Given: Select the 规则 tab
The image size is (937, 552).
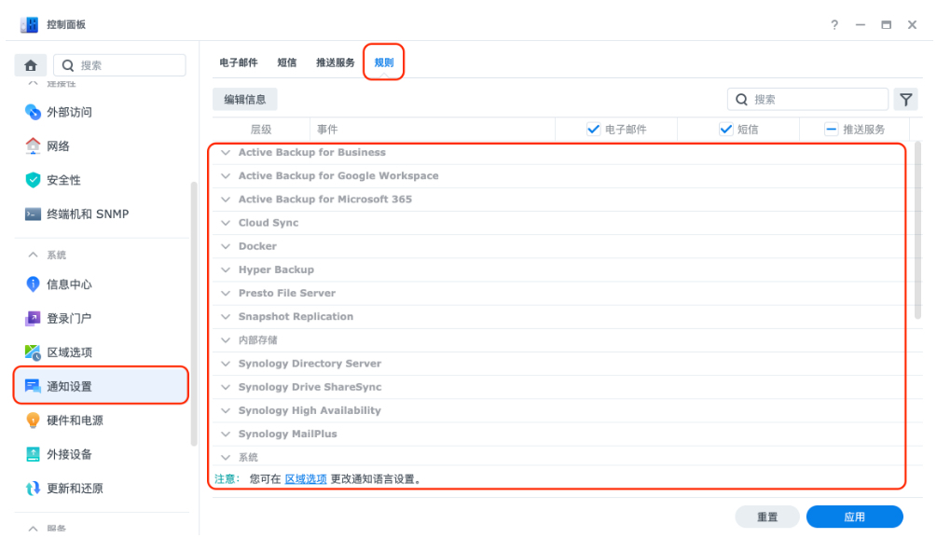Looking at the screenshot, I should pos(384,62).
